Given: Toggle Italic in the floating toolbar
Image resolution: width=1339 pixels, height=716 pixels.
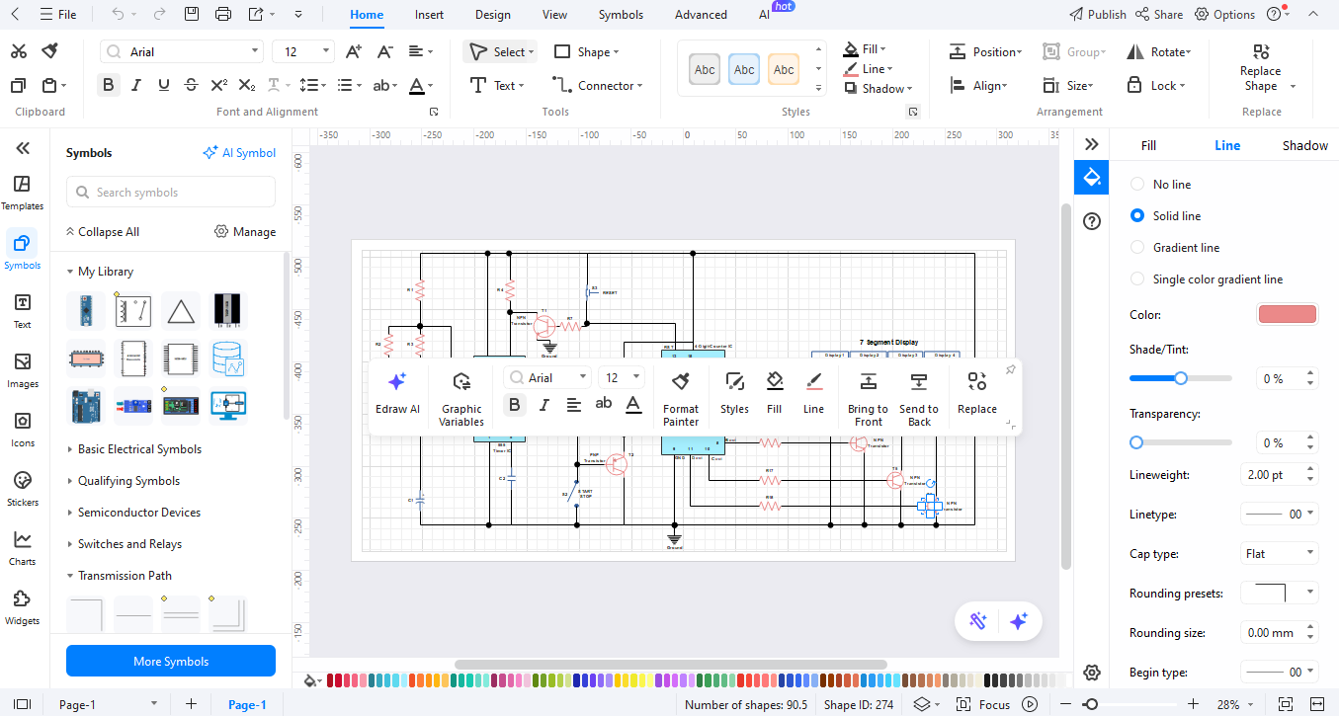Looking at the screenshot, I should 544,404.
